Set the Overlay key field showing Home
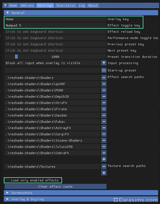The image size is (160, 204). 55,19
